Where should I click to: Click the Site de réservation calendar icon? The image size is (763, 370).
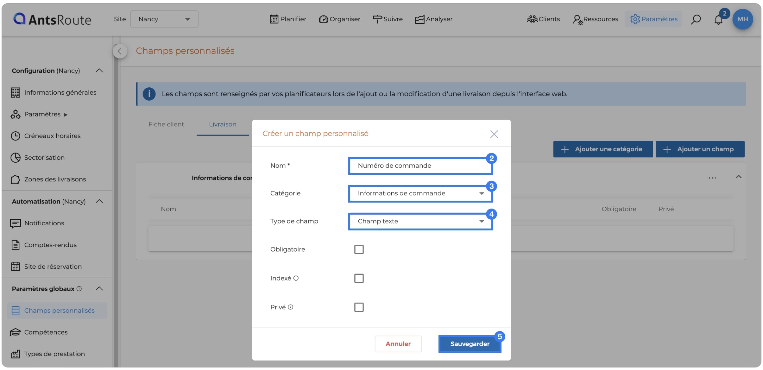coord(15,267)
